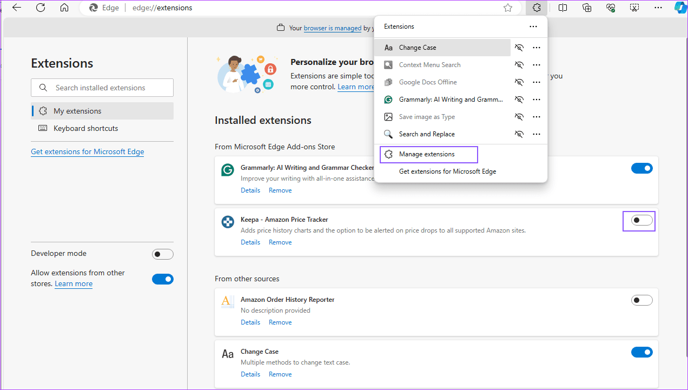Click the Copilot icon in toolbar
This screenshot has width=688, height=390.
click(680, 8)
